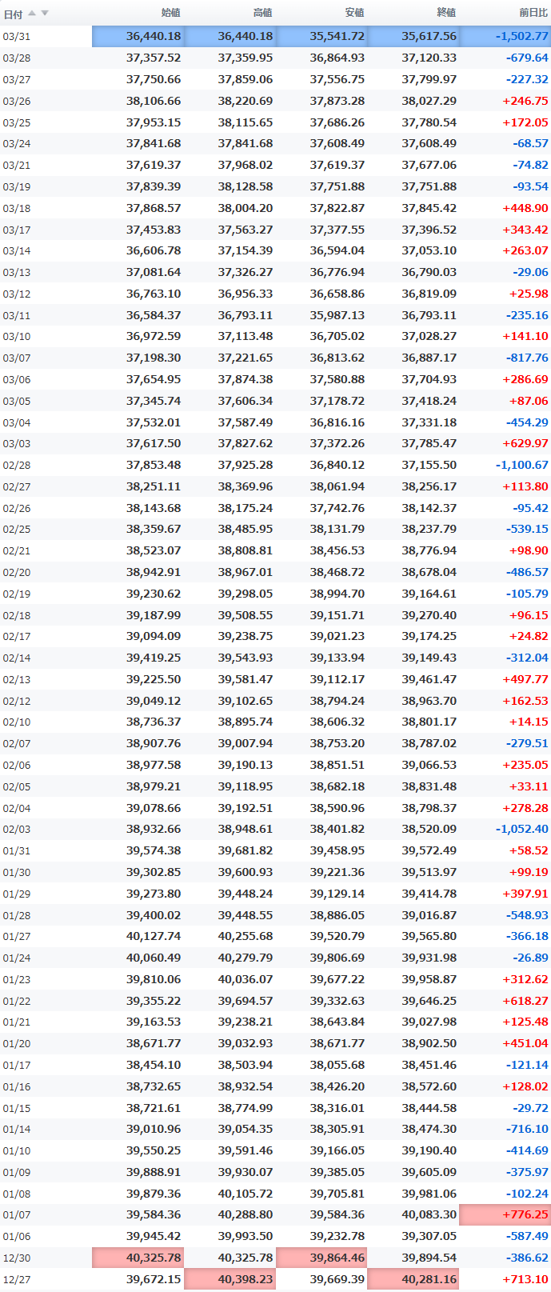Select the 01/28 date cell
551x1292 pixels.
(x=46, y=915)
